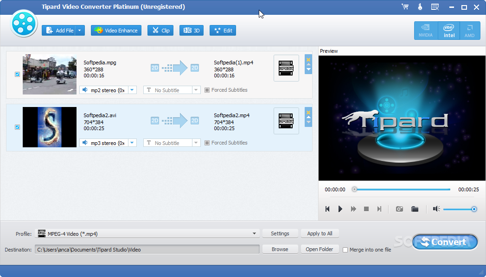Click output name Softpedia(1).mp4

tap(233, 63)
